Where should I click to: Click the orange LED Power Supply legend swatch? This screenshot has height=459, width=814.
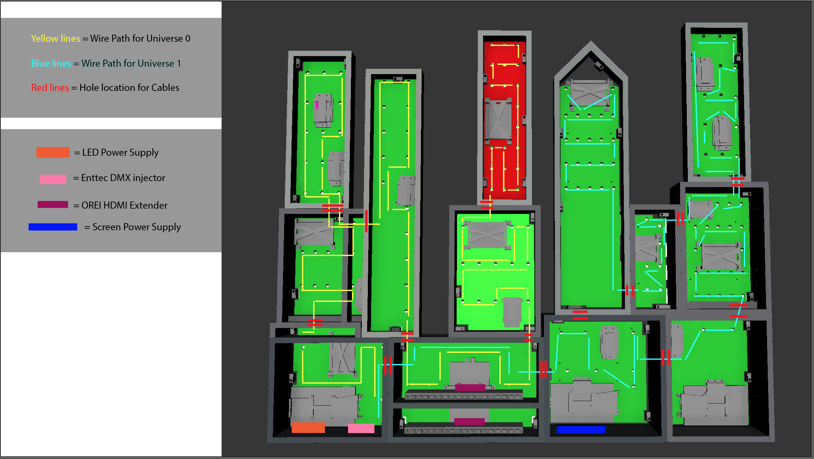tap(53, 152)
